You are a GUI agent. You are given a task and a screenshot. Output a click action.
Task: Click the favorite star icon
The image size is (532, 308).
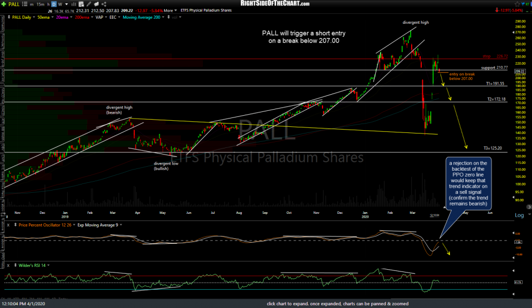click(x=517, y=4)
